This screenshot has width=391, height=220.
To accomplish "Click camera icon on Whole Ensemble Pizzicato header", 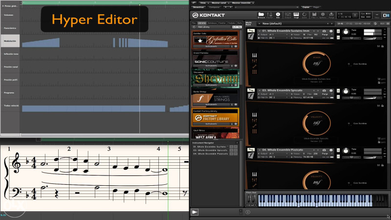I will click(x=324, y=150).
